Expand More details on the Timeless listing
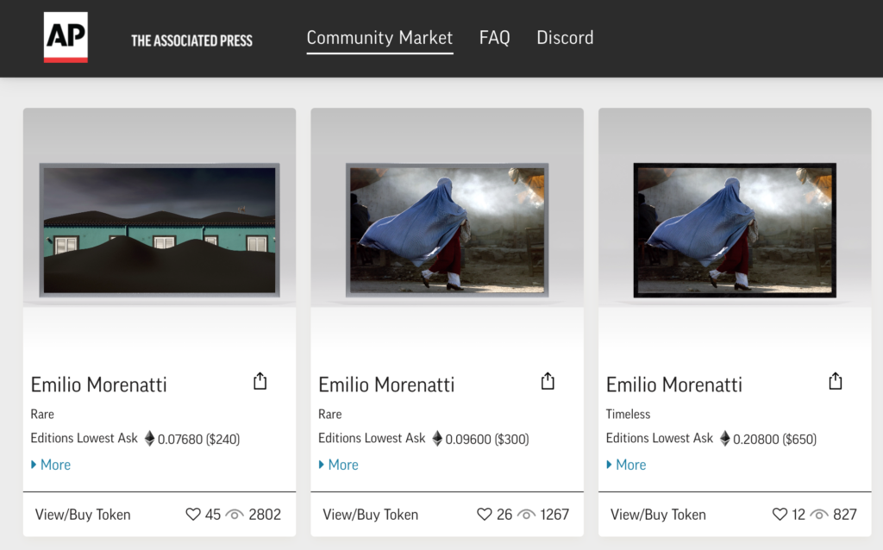The height and width of the screenshot is (550, 883). click(x=626, y=465)
